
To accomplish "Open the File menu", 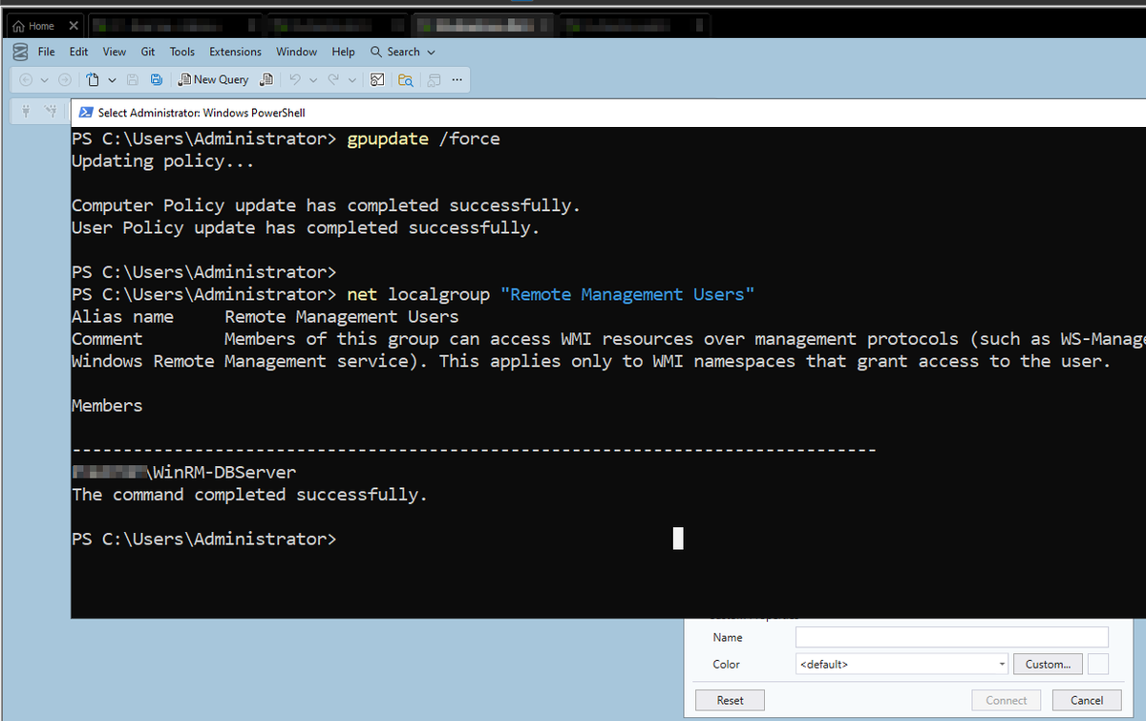I will pyautogui.click(x=46, y=52).
